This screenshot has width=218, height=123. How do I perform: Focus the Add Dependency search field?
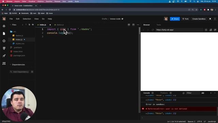[19, 72]
